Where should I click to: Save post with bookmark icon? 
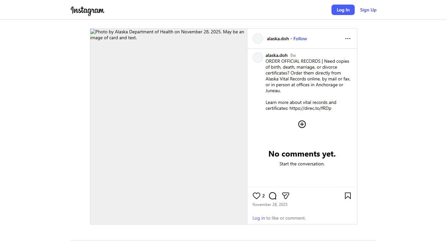point(348,196)
